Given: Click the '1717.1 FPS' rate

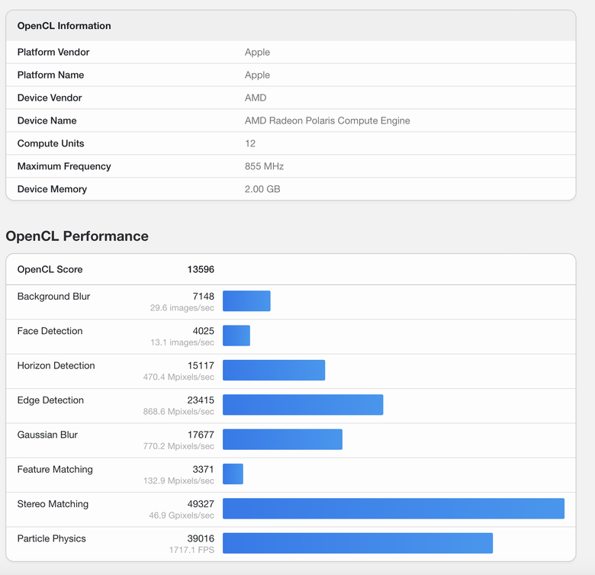Looking at the screenshot, I should tap(191, 550).
